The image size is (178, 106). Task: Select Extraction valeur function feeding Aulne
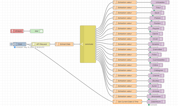pyautogui.click(x=125, y=86)
